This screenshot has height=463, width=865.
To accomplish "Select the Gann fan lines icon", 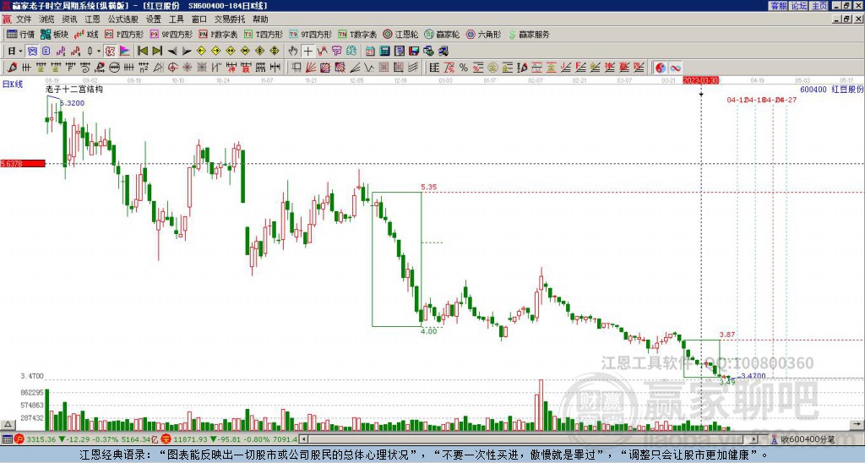I will pos(311,68).
